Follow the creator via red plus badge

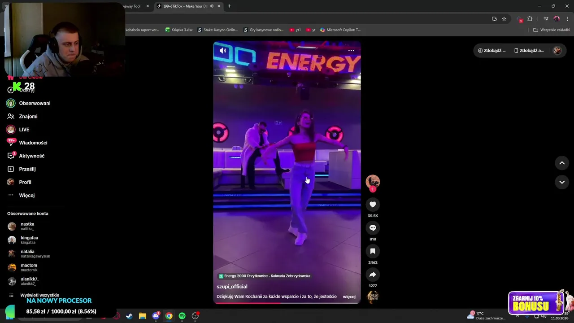pos(373,189)
